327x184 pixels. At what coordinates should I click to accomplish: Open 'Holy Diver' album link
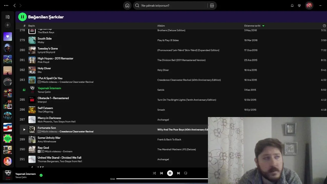163,70
